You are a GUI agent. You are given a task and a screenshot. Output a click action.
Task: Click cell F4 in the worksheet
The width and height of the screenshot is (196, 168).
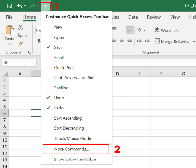point(161,100)
